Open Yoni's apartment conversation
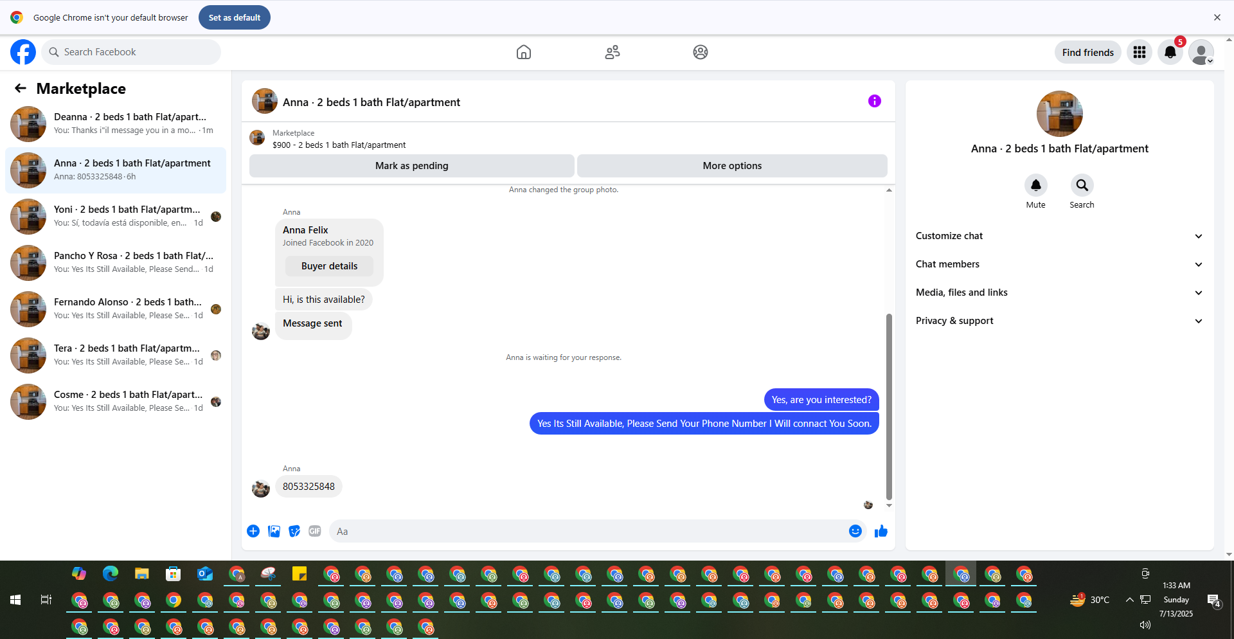Viewport: 1234px width, 639px height. click(116, 216)
